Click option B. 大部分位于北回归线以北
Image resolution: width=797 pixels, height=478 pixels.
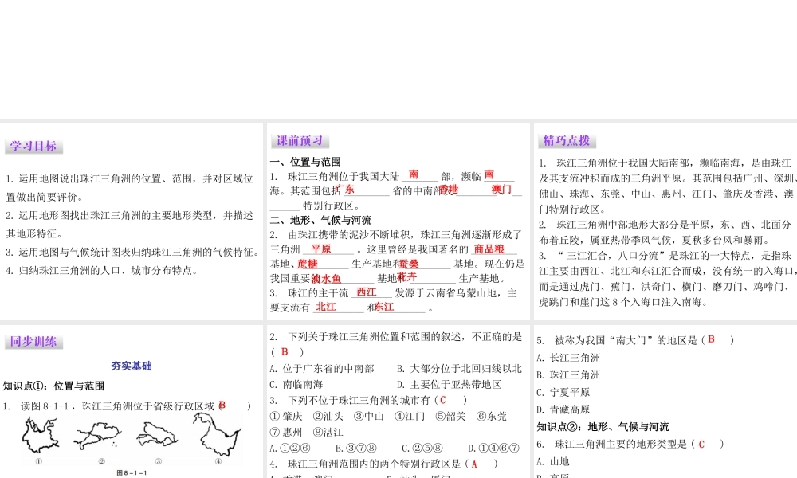[460, 369]
